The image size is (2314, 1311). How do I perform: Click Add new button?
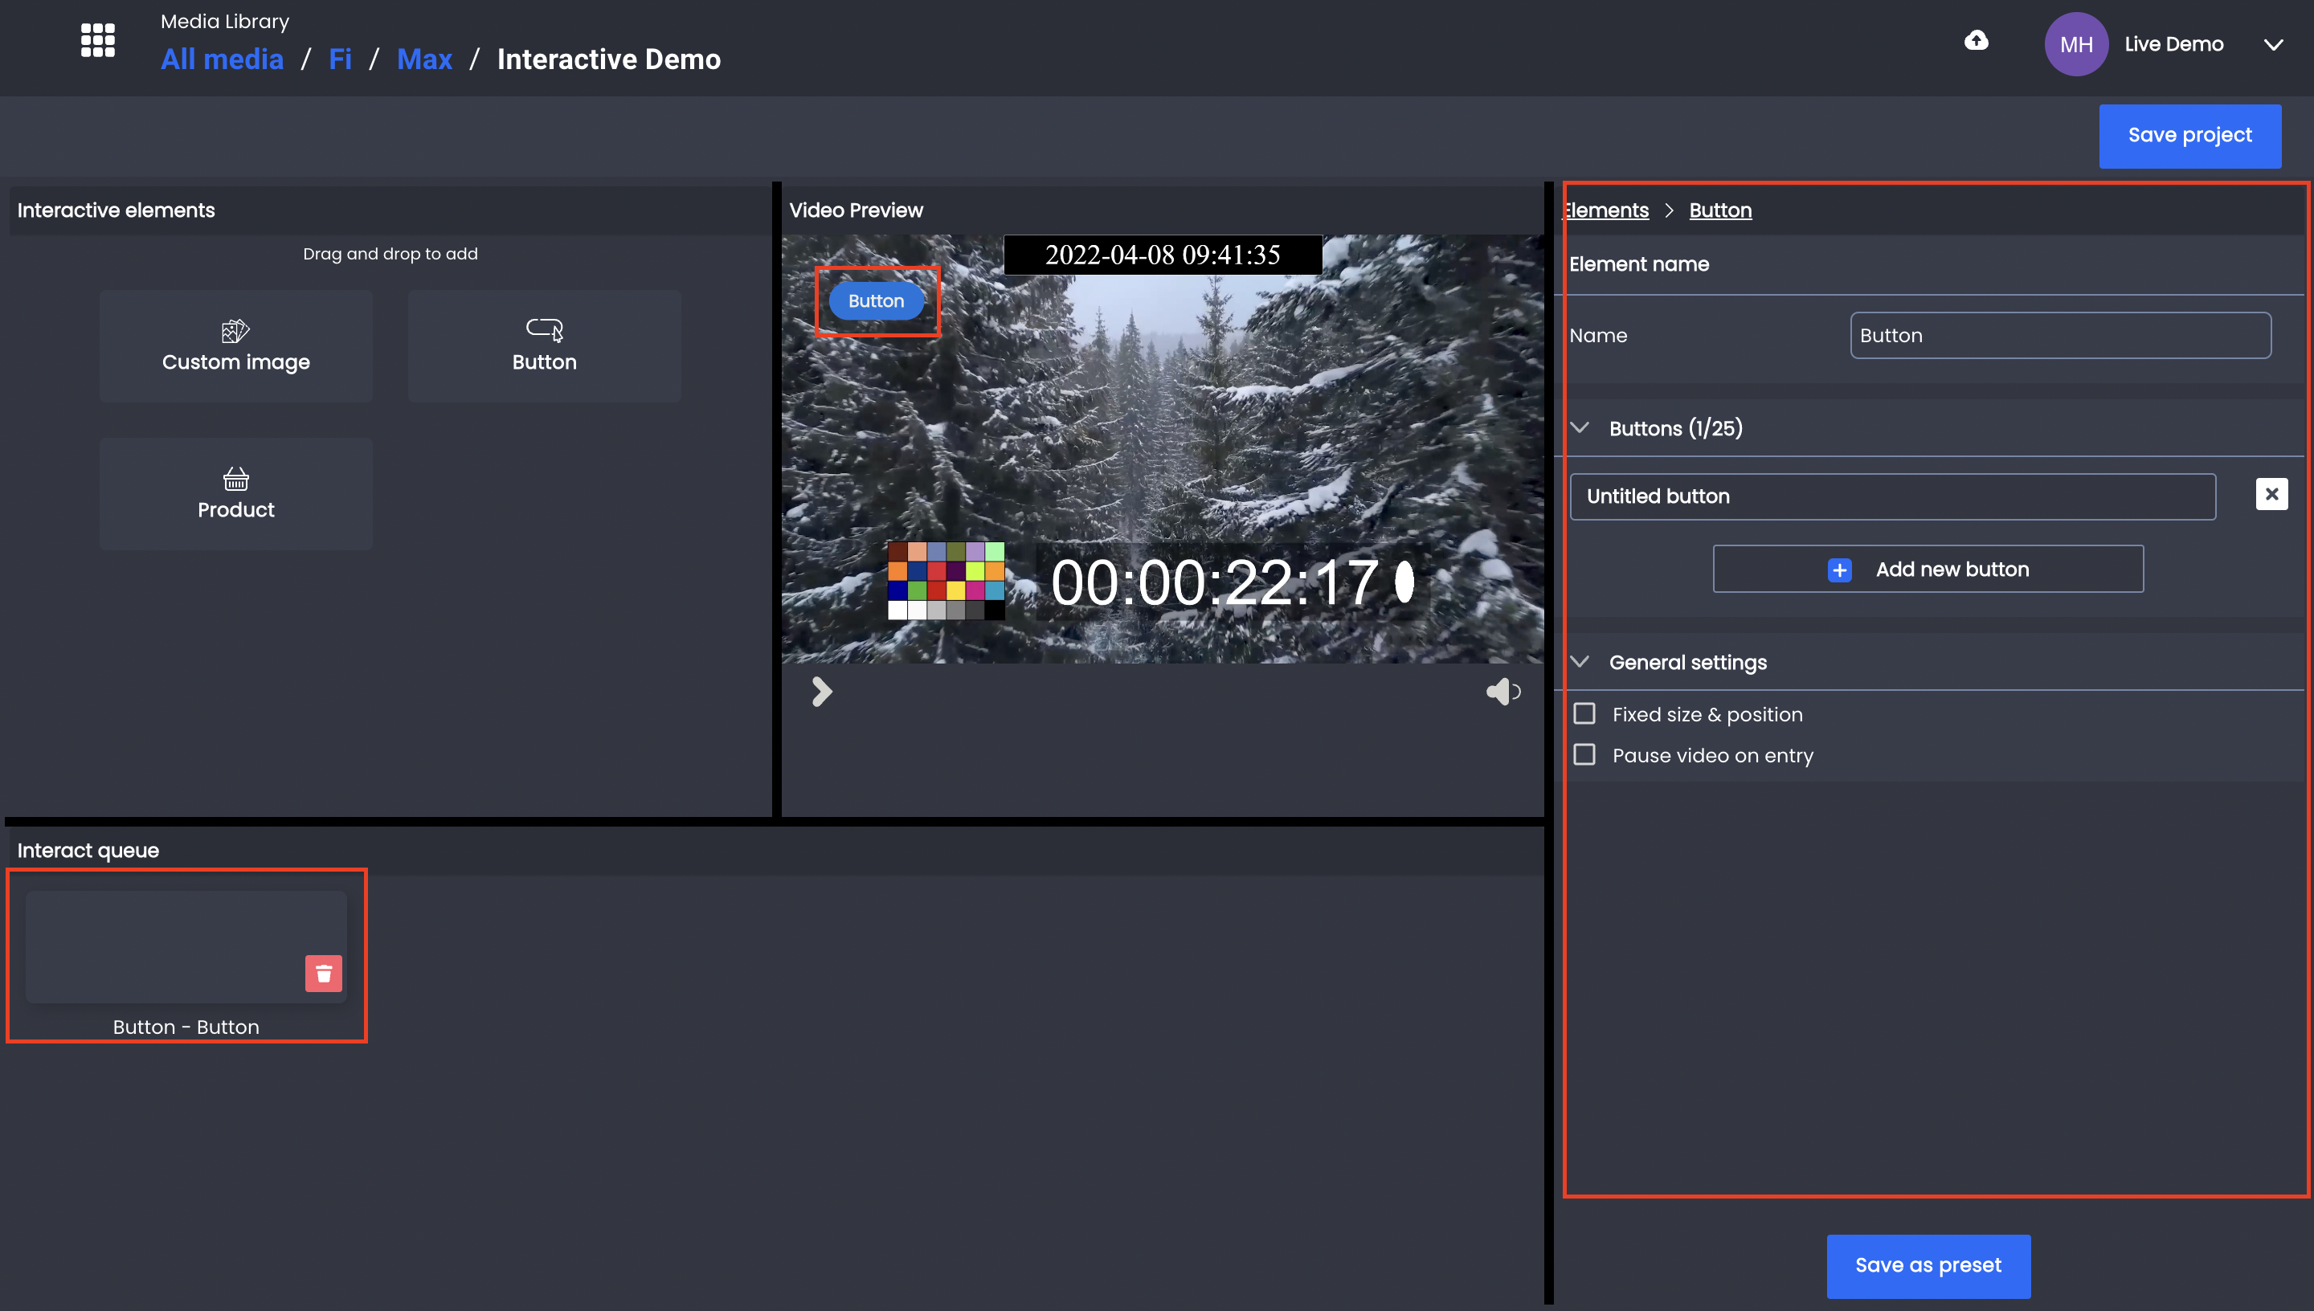pyautogui.click(x=1928, y=569)
